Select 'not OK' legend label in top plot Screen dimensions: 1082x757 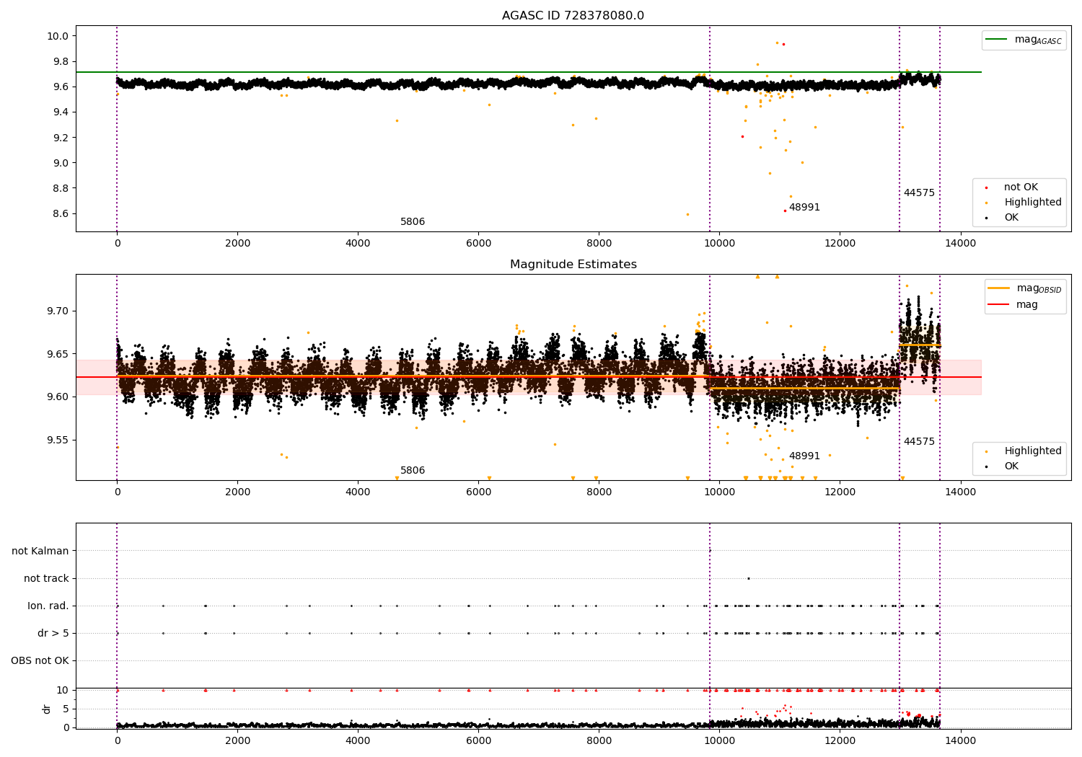click(x=1021, y=187)
